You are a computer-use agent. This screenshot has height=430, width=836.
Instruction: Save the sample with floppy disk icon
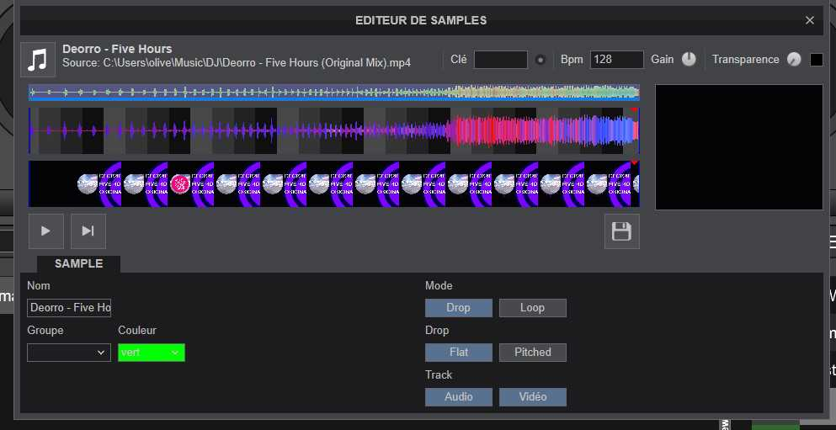[x=621, y=231]
